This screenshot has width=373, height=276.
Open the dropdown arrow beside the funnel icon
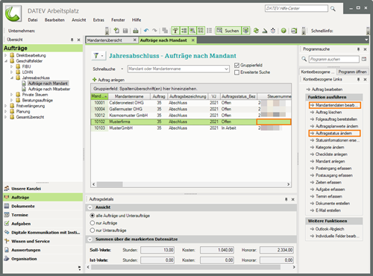tap(102, 56)
